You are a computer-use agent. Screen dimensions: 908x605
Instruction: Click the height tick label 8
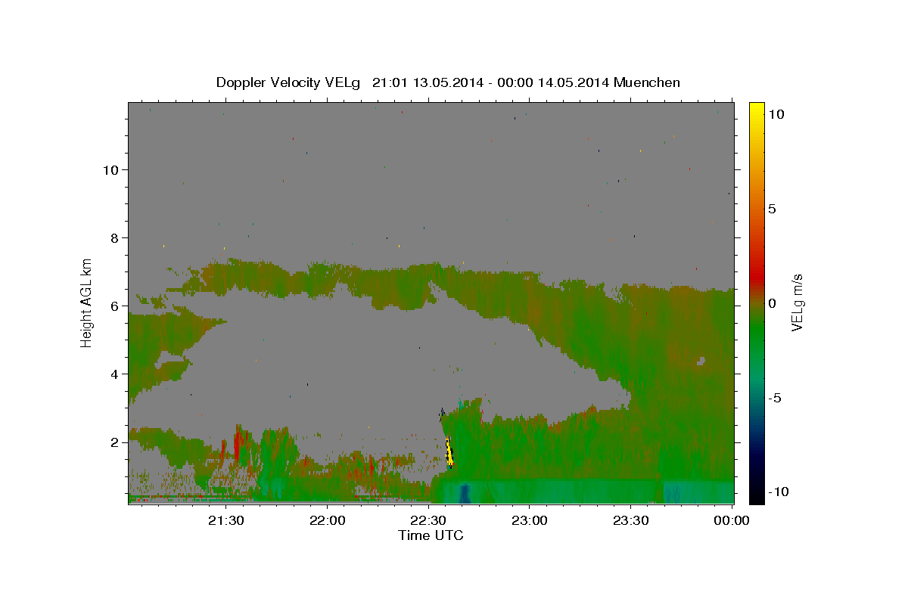click(x=115, y=237)
